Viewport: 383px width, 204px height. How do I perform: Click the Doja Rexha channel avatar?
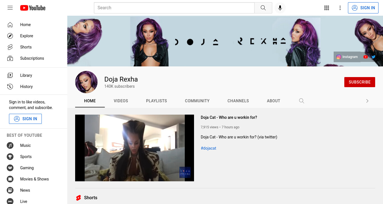tap(86, 82)
